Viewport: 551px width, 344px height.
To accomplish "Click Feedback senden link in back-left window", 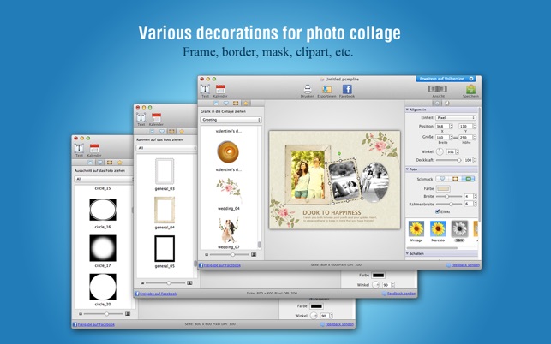I will coord(339,324).
